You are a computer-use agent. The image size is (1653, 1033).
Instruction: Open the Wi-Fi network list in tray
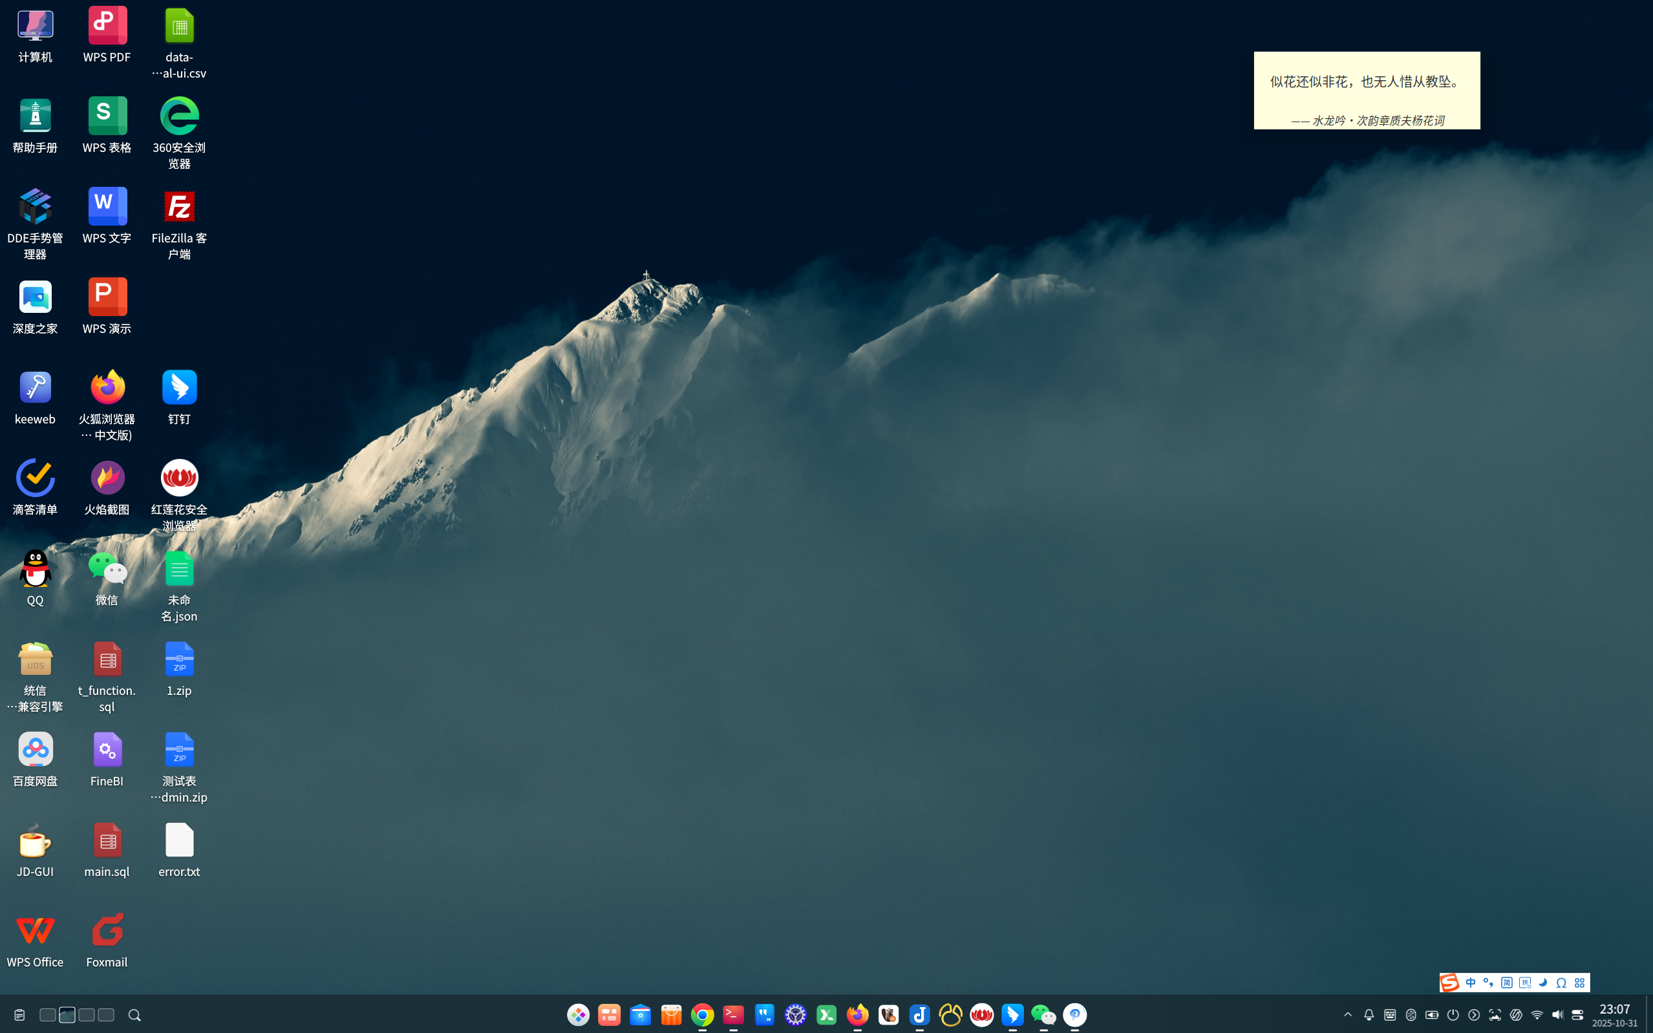tap(1537, 1014)
